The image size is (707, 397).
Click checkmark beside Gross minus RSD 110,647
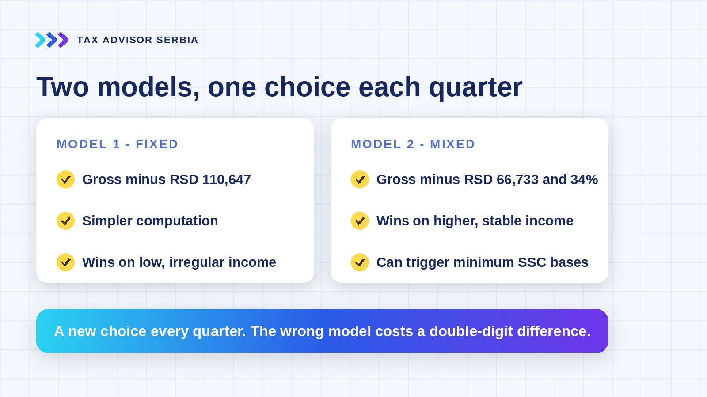[66, 180]
